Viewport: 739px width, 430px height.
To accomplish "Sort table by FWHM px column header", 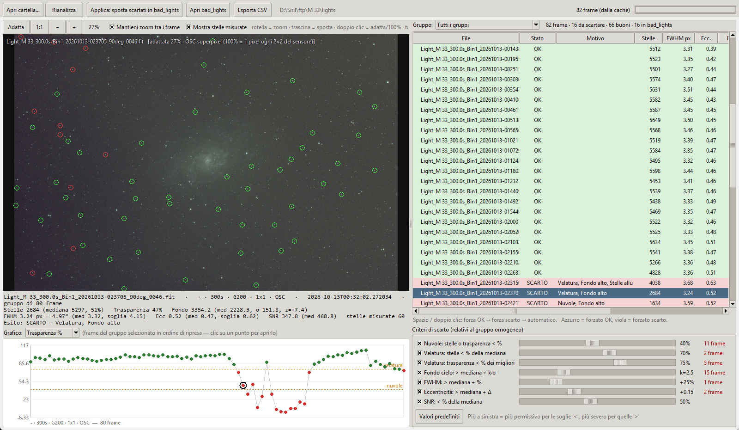I will 678,38.
